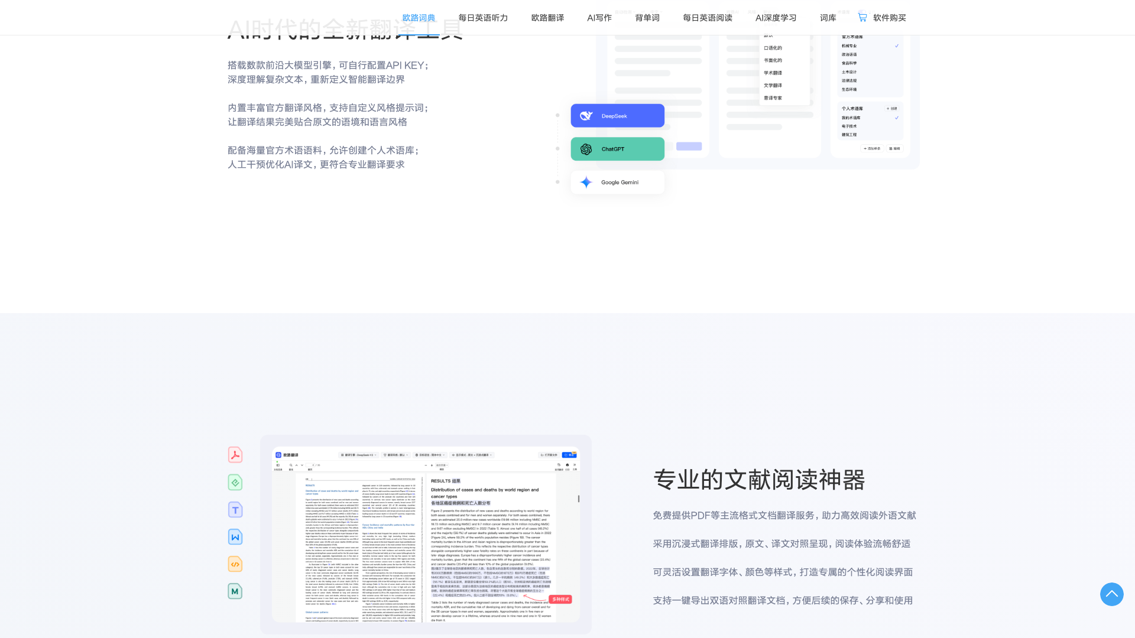
Task: Click the teal M Markdown file icon
Action: point(235,591)
